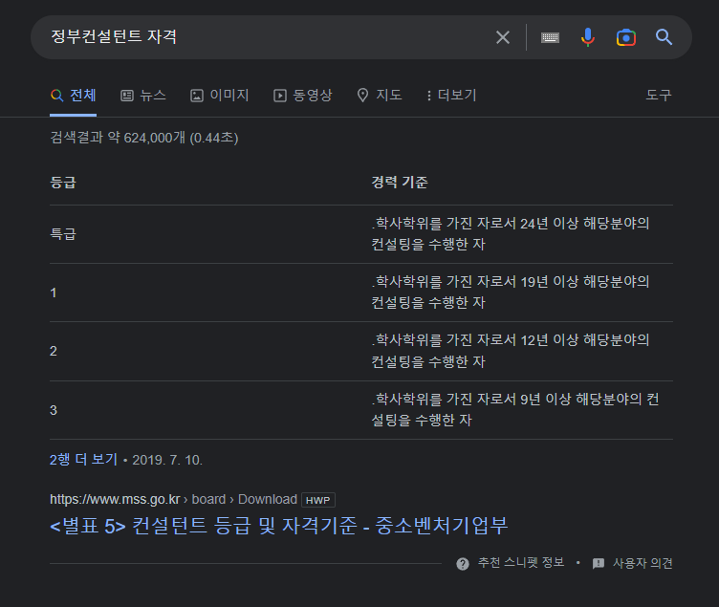Screen dimensions: 719x607
Task: Click the question mark help icon
Action: click(463, 563)
